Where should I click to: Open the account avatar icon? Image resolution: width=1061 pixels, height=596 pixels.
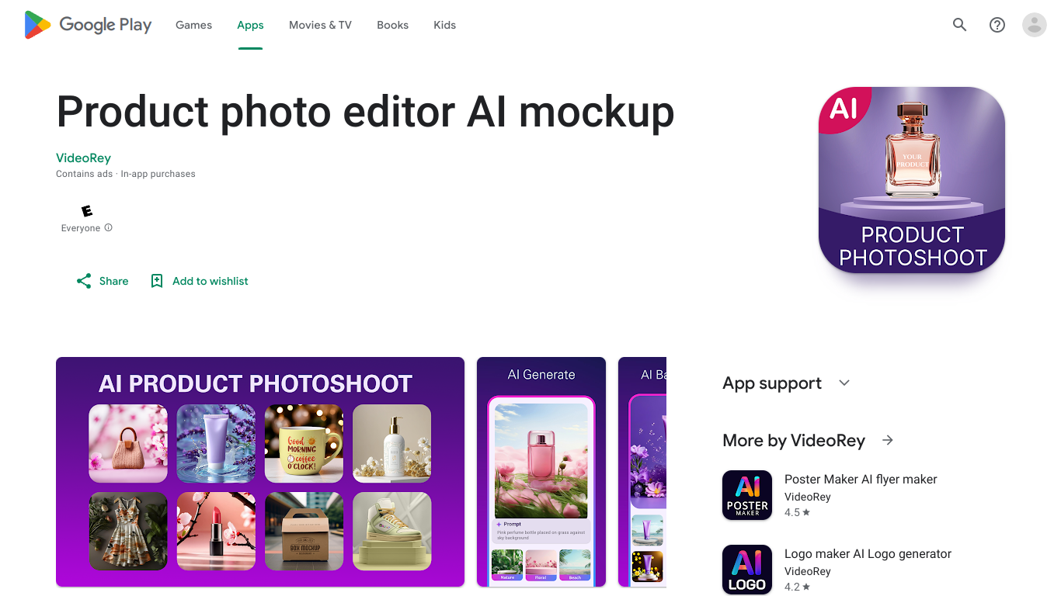point(1035,25)
